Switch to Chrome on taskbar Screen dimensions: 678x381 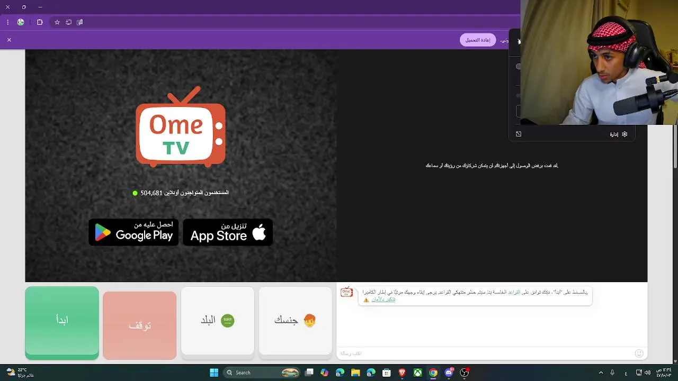coord(433,373)
